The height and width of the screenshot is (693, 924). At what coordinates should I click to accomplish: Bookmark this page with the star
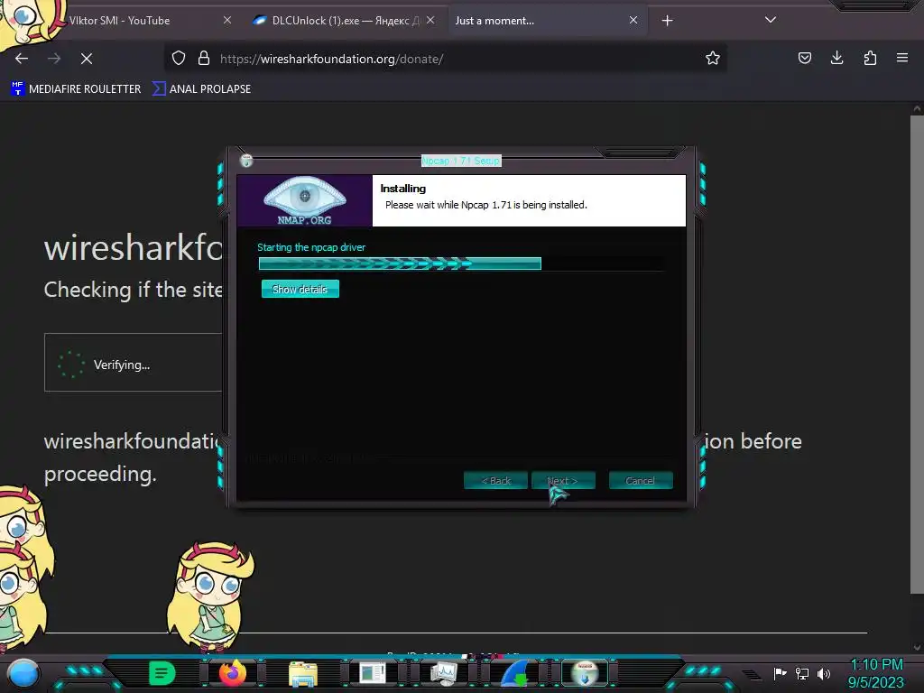point(713,58)
